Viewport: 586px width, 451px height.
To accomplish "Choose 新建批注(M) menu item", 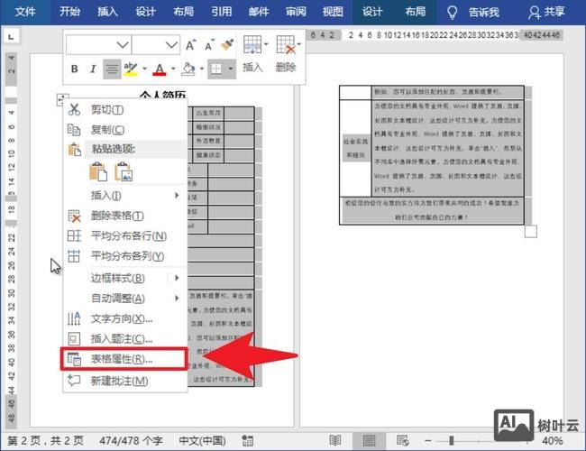I will 125,381.
